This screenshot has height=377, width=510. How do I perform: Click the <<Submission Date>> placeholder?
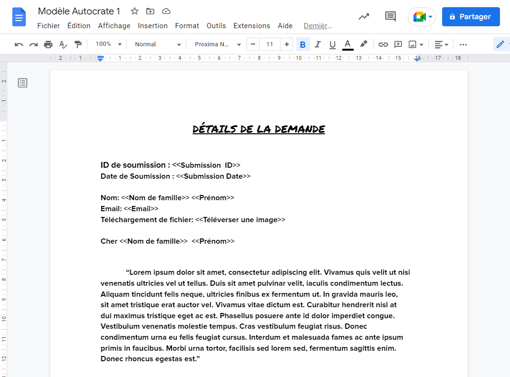coord(213,176)
